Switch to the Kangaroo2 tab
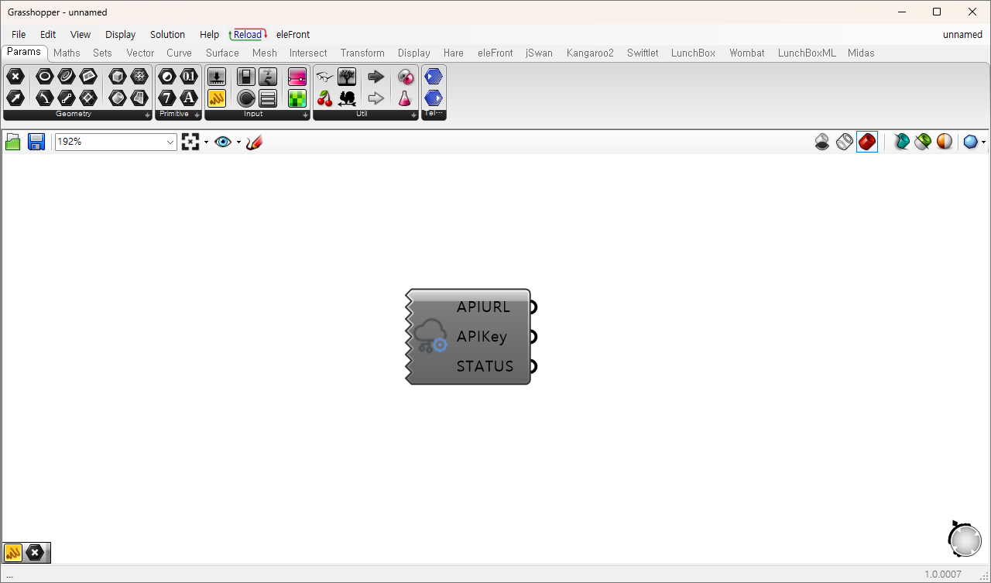This screenshot has height=583, width=991. [590, 53]
